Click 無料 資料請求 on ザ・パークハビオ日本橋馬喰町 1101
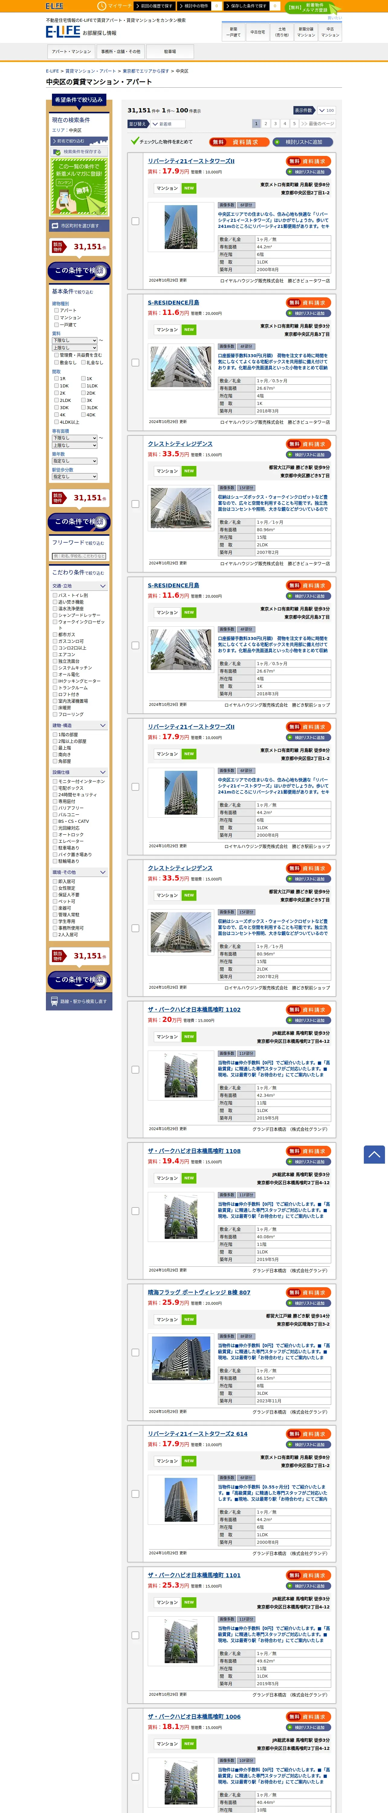This screenshot has width=388, height=1813. (x=309, y=1575)
